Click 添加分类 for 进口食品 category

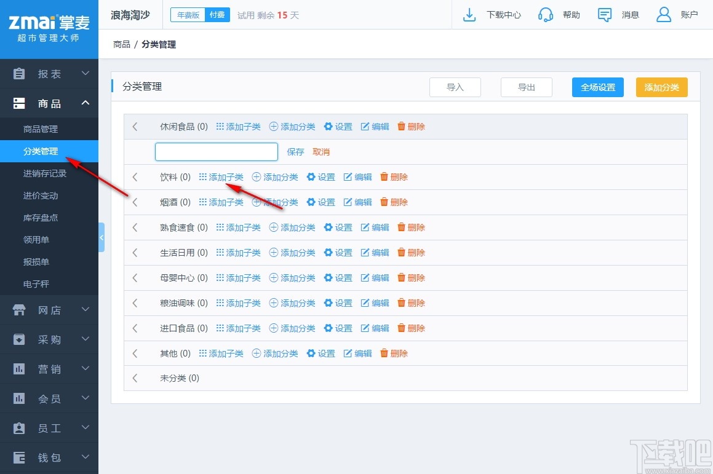292,328
